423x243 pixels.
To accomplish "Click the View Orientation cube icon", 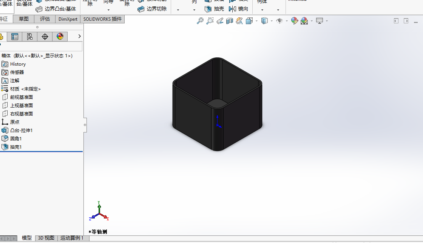I will (x=249, y=21).
